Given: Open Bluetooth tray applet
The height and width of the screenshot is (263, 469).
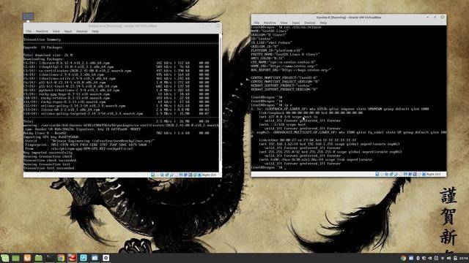Looking at the screenshot, I should [418, 258].
